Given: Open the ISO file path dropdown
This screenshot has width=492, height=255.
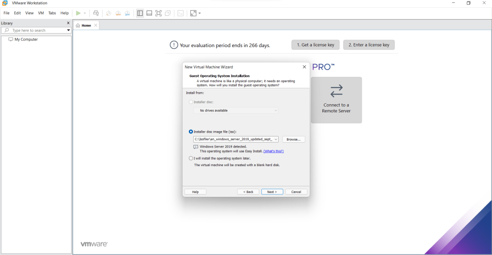Looking at the screenshot, I should pos(276,139).
